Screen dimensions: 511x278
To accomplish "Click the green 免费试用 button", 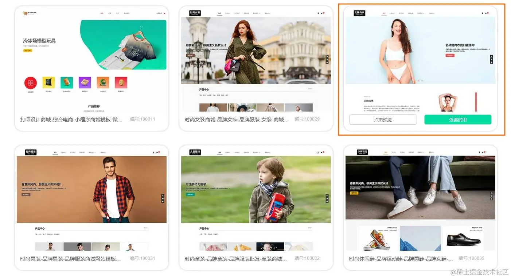I will [x=458, y=120].
